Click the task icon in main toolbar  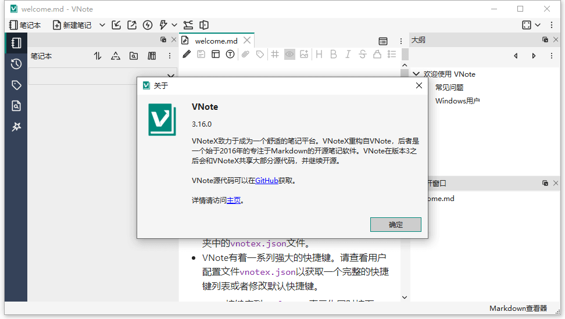click(x=188, y=25)
